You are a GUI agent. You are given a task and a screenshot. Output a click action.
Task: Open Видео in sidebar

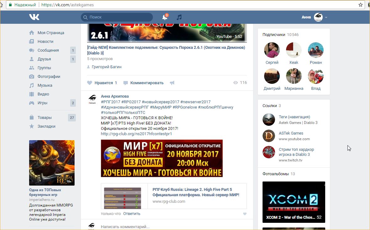(x=43, y=94)
